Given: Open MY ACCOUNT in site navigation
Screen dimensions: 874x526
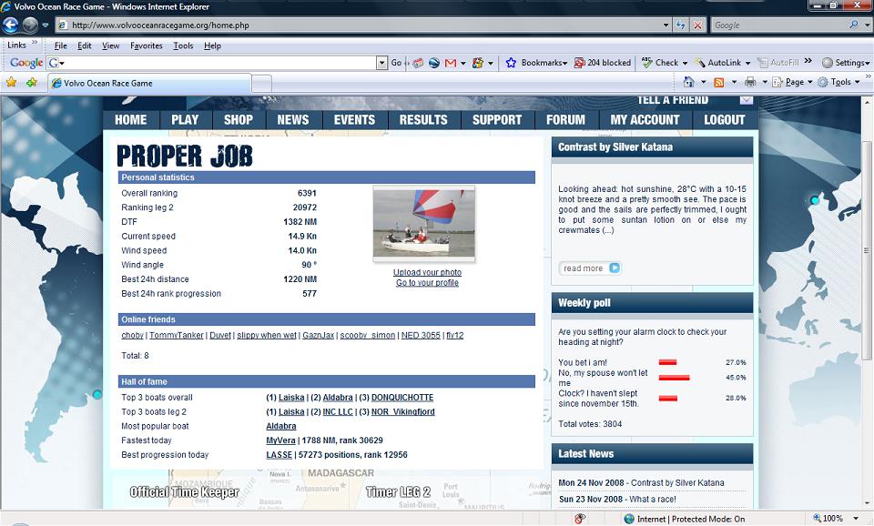Looking at the screenshot, I should pyautogui.click(x=645, y=120).
